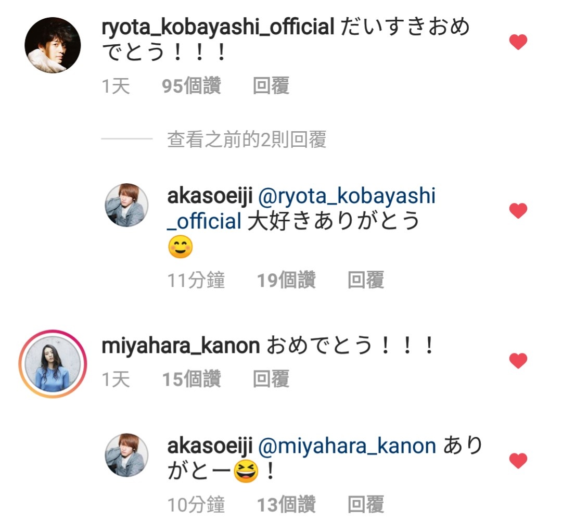
Task: Open miyahara_kanon's story ring avatar
Action: (53, 364)
